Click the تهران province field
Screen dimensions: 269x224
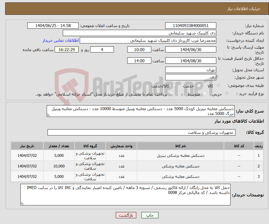(191, 70)
